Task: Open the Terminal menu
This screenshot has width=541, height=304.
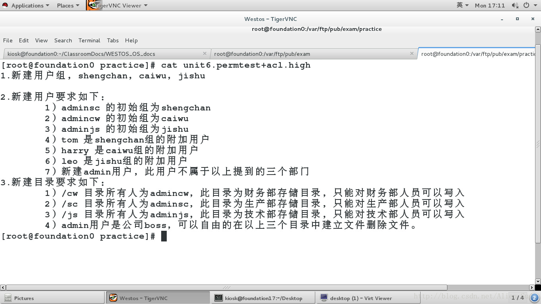Action: point(89,40)
